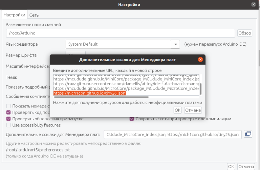260x170 pixels.
Task: Click the horizontal scrollbar under the URL list
Action: point(102,97)
